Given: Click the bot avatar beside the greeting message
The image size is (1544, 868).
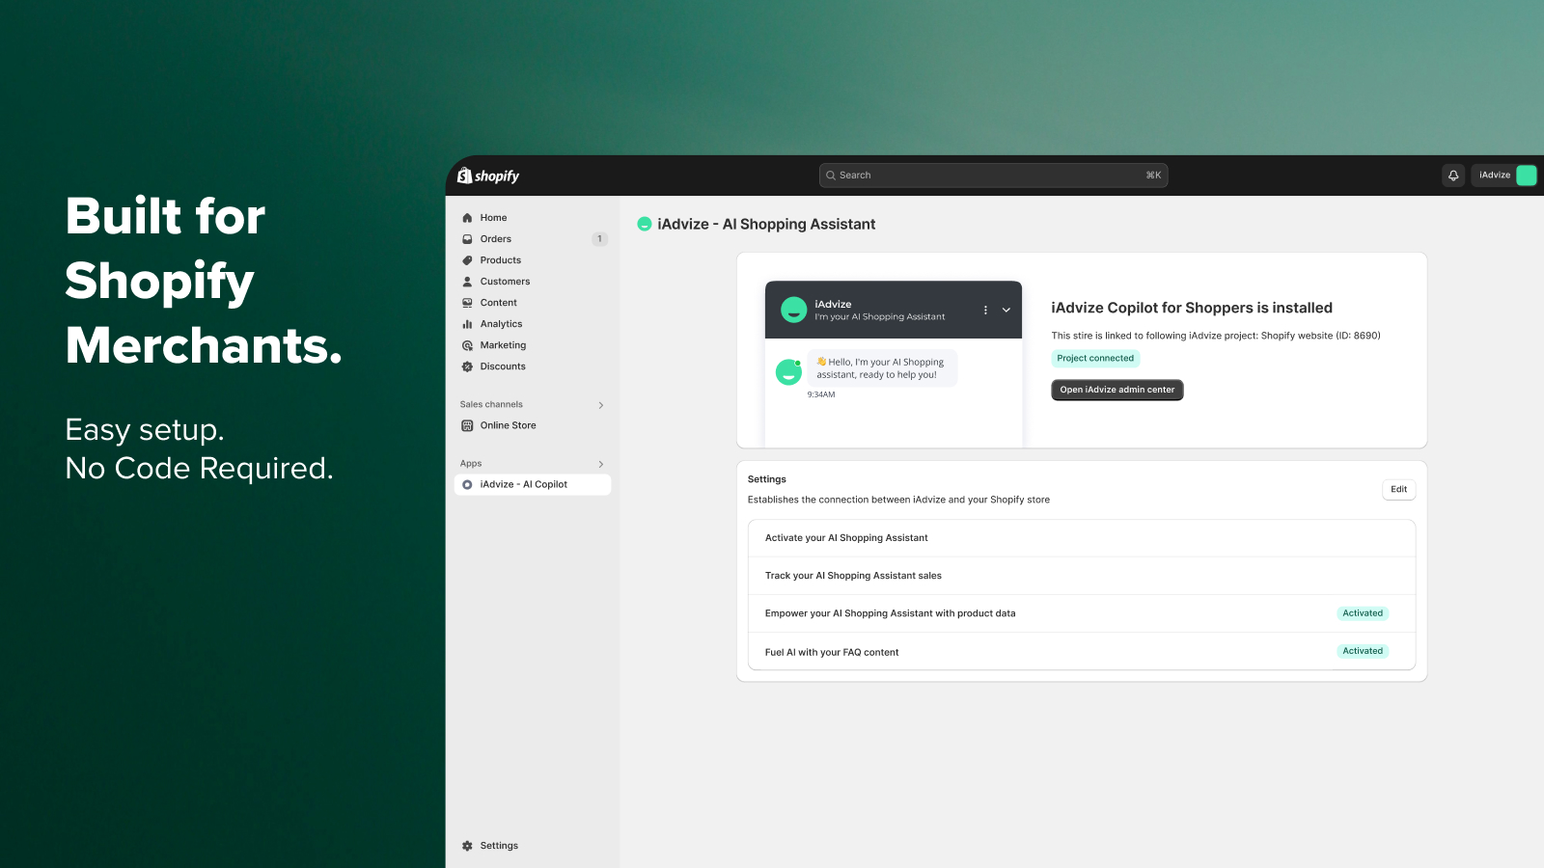Looking at the screenshot, I should tap(788, 371).
